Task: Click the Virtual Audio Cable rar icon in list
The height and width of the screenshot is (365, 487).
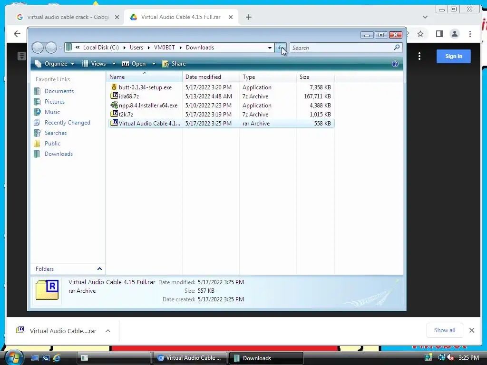Action: tap(114, 123)
